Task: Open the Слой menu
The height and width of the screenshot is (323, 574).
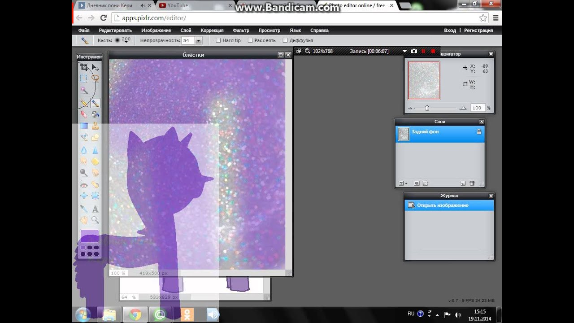Action: click(186, 31)
